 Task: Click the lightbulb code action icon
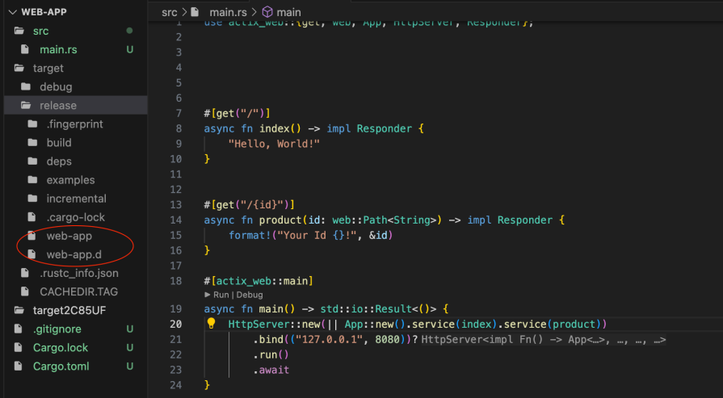click(x=212, y=324)
